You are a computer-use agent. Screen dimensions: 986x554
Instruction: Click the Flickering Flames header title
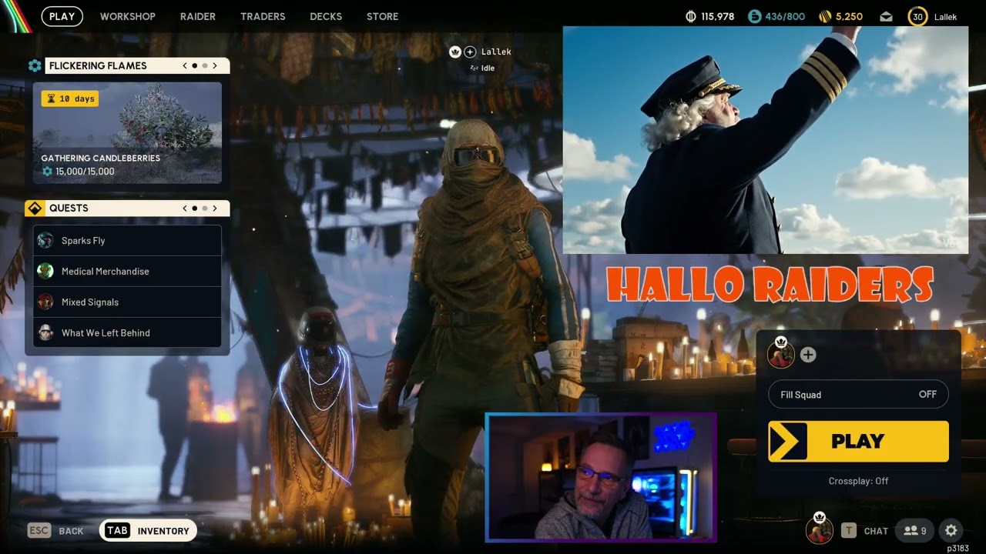point(98,65)
